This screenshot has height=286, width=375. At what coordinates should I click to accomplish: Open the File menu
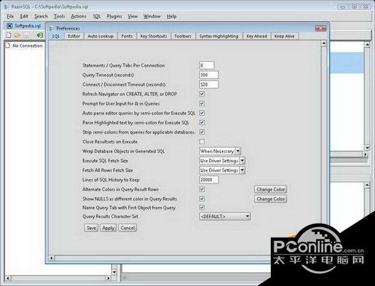point(10,17)
